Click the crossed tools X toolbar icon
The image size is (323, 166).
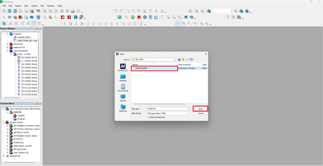click(186, 17)
